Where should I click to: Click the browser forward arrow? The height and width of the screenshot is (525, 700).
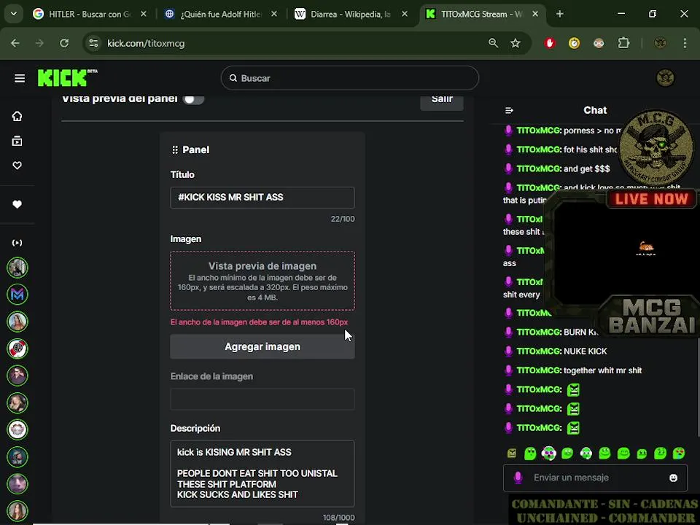39,43
